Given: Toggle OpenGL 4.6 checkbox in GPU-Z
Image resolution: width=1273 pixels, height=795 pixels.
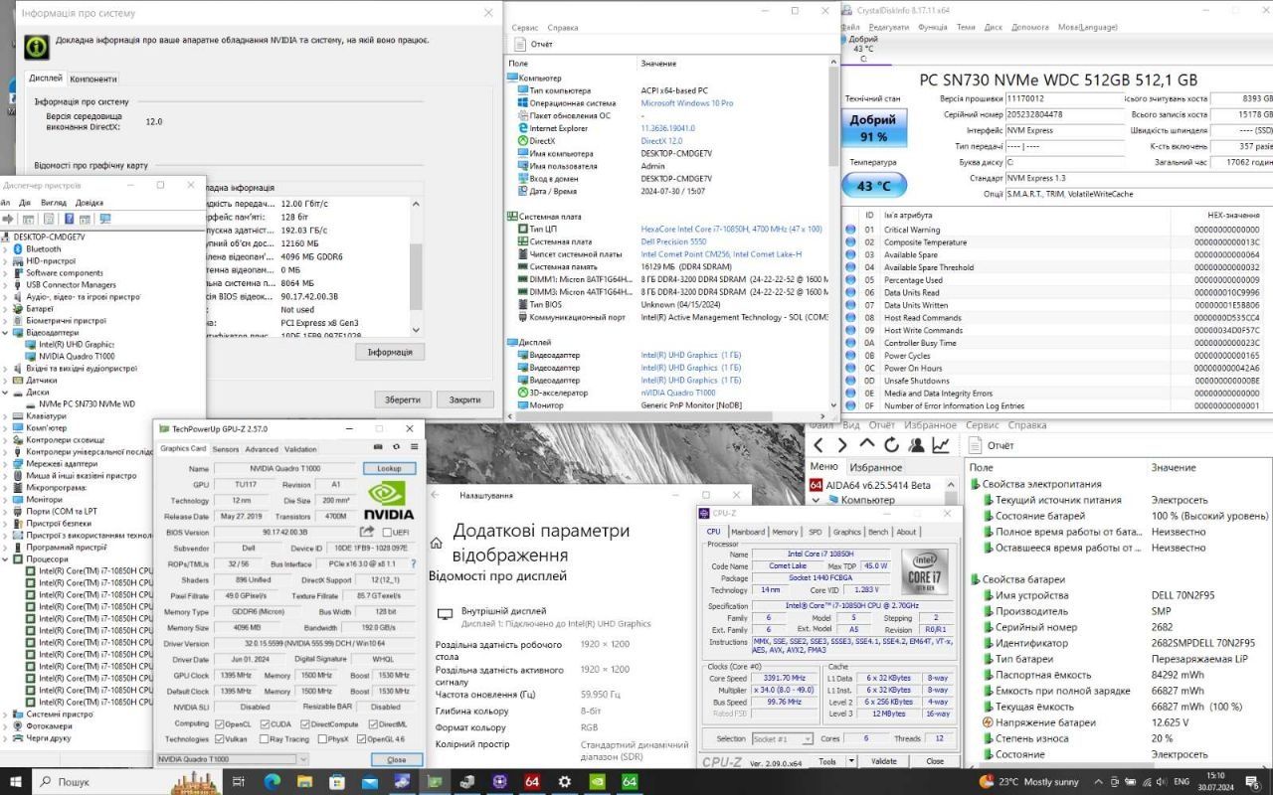Looking at the screenshot, I should pos(362,738).
